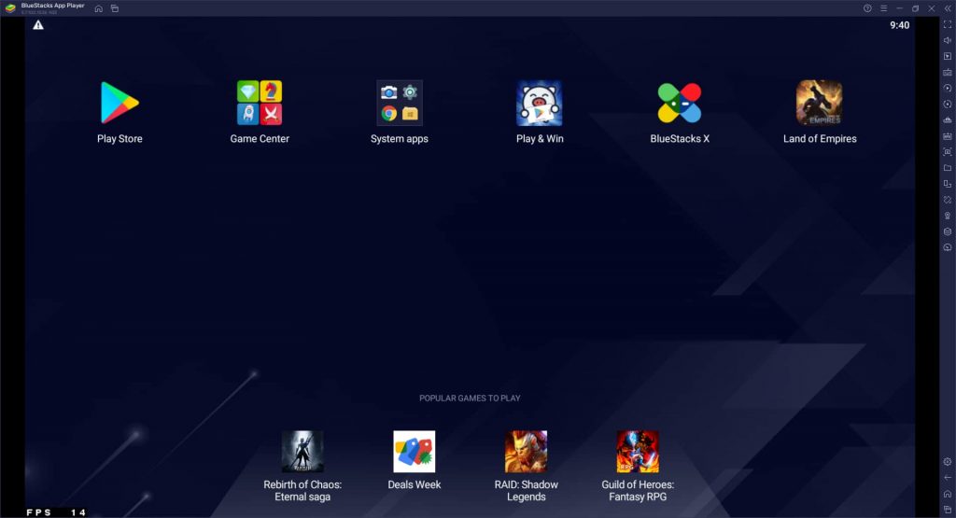Click the 9:40 clock

[x=899, y=25]
